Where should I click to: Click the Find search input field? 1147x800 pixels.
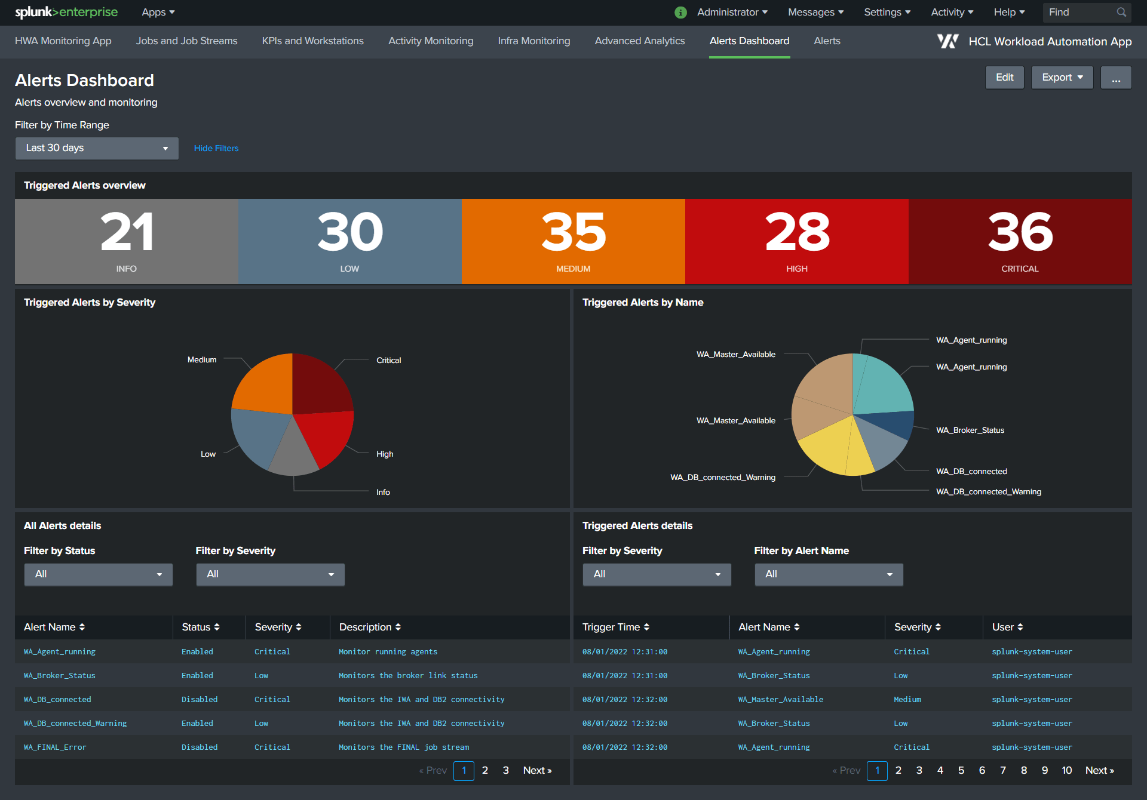(1079, 12)
